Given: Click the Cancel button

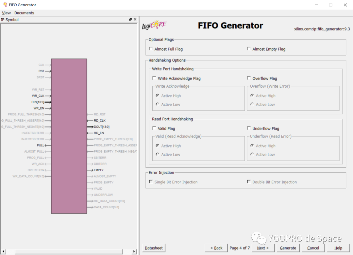Looking at the screenshot, I should (313, 248).
